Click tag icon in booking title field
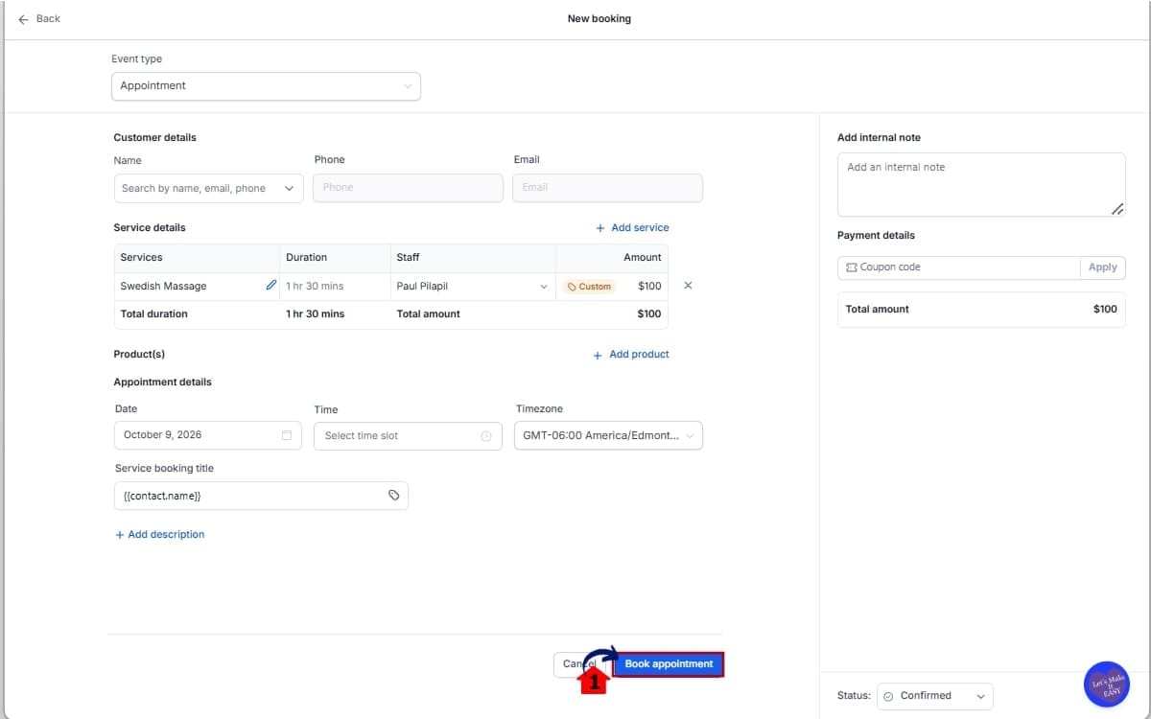This screenshot has width=1151, height=719. (393, 496)
